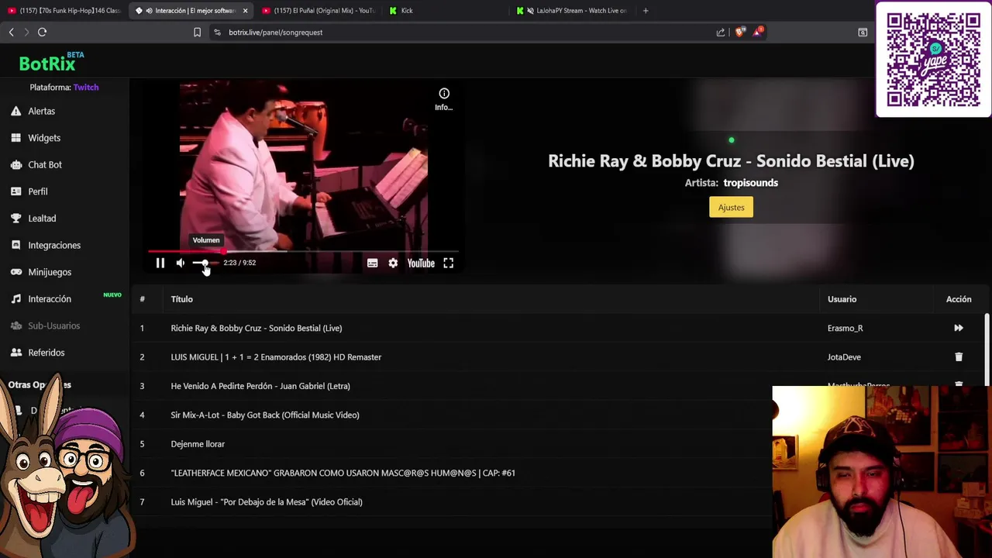The height and width of the screenshot is (558, 992).
Task: Open Minijuegos menu item
Action: coord(50,272)
